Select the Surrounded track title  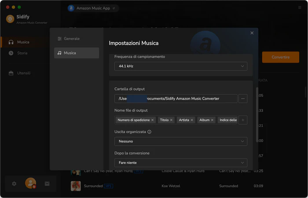(x=93, y=186)
